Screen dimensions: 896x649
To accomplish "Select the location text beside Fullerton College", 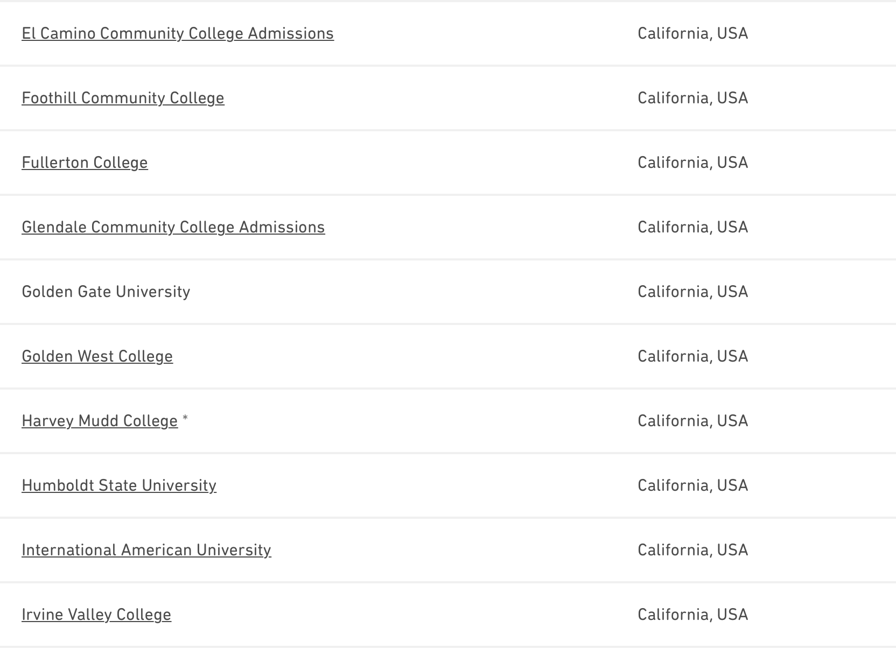I will tap(692, 163).
